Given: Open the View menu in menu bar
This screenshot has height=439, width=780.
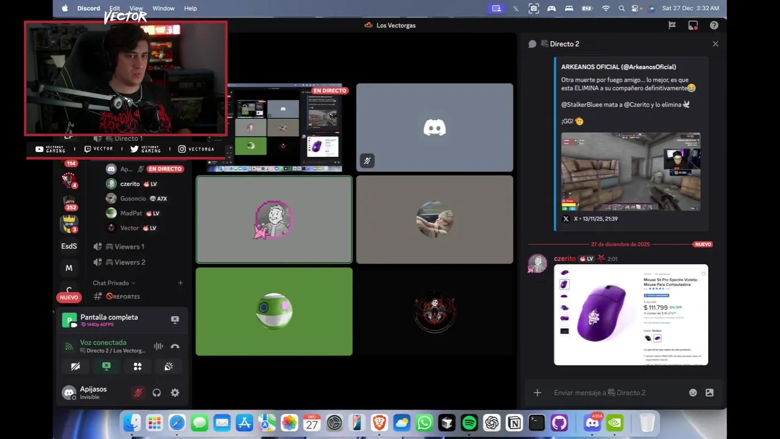Looking at the screenshot, I should point(136,9).
